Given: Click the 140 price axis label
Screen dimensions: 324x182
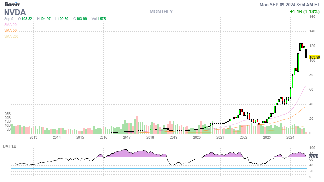Looking at the screenshot, I should (x=312, y=31).
